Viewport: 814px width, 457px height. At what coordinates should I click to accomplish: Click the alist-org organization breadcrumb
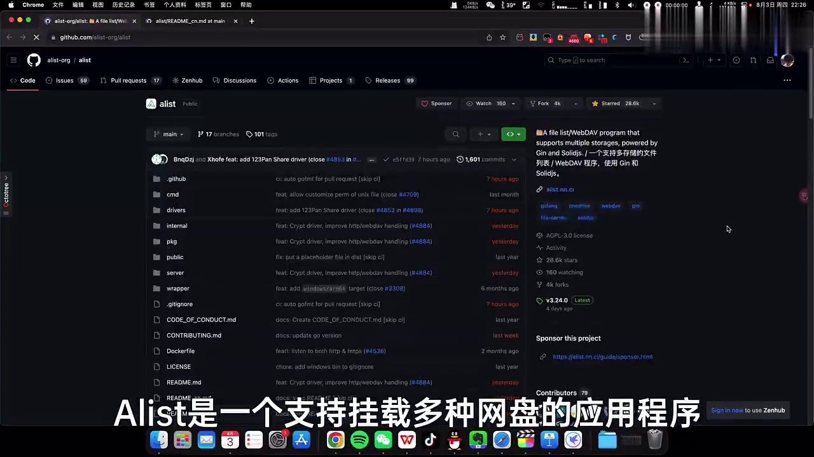pyautogui.click(x=59, y=60)
